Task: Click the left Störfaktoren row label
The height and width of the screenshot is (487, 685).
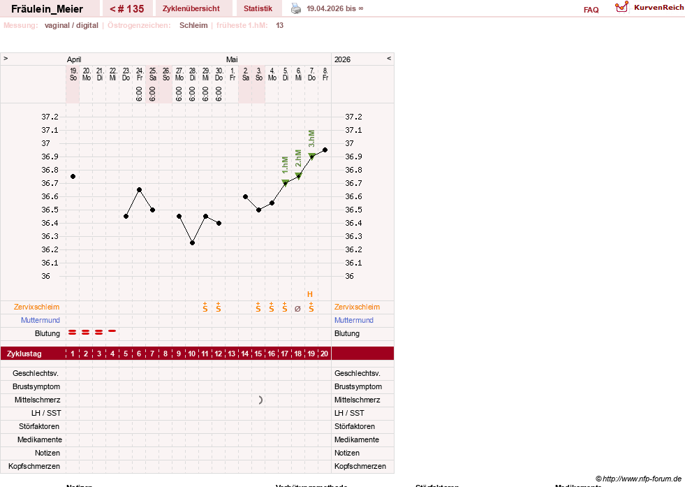Action: (x=39, y=426)
